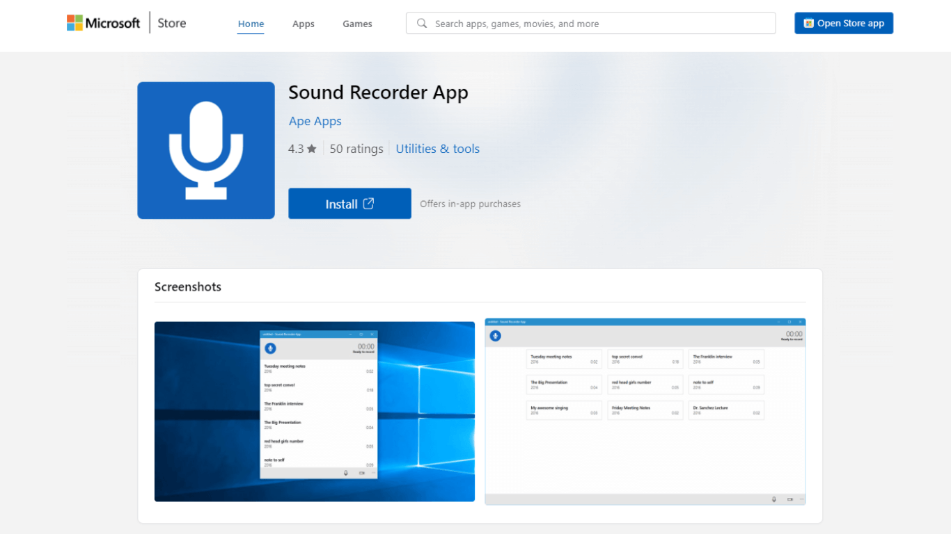
Task: Click the 4.3 rating value
Action: pos(297,148)
